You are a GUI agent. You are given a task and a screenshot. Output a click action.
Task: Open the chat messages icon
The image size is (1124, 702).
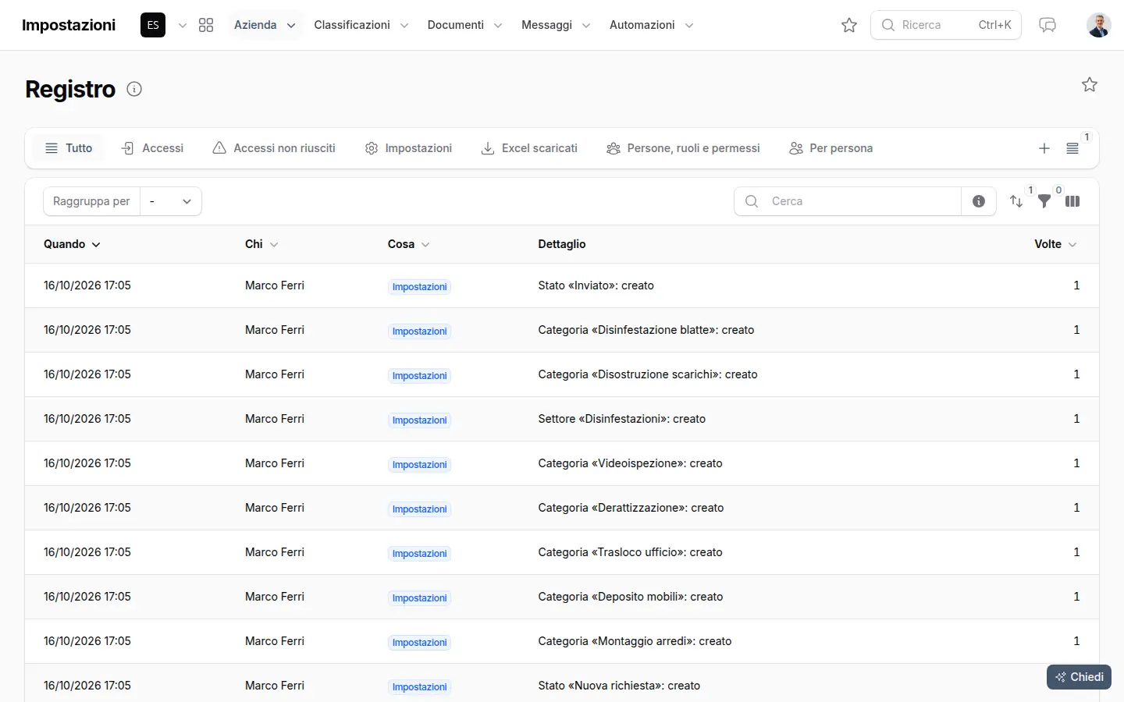click(x=1048, y=25)
